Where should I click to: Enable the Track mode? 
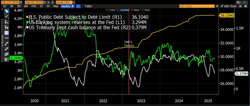coord(111,10)
